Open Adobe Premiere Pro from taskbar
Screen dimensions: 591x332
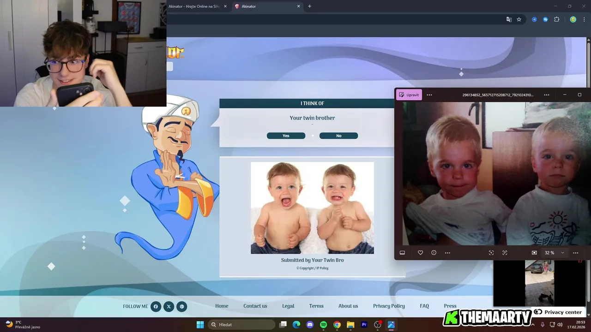point(364,325)
